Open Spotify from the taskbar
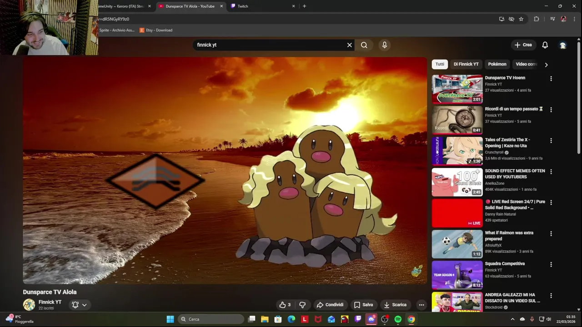This screenshot has width=582, height=327. 398,319
